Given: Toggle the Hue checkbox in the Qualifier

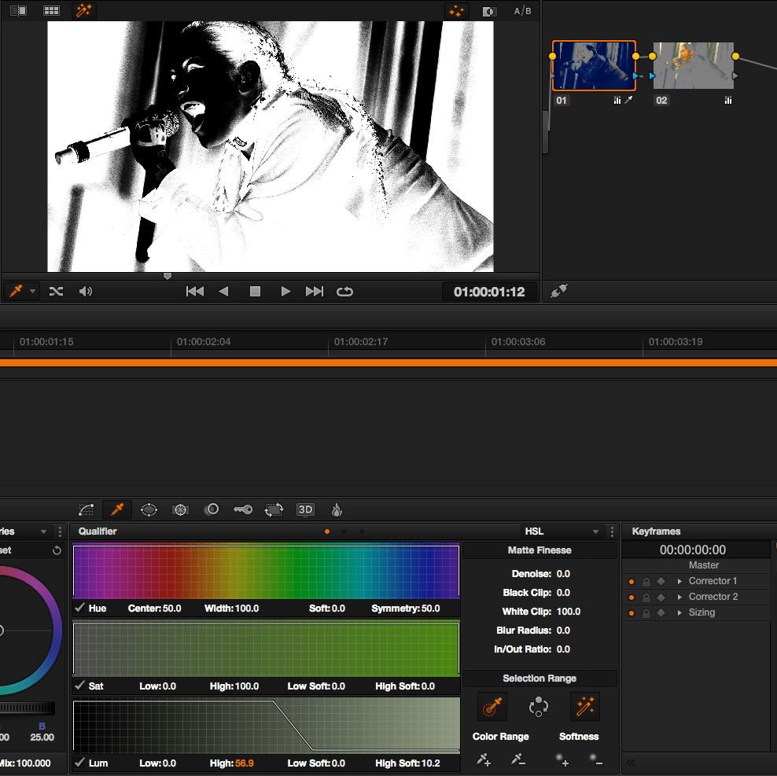Looking at the screenshot, I should coord(79,608).
